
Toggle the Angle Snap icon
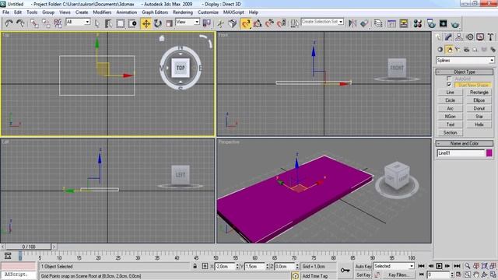coord(258,23)
